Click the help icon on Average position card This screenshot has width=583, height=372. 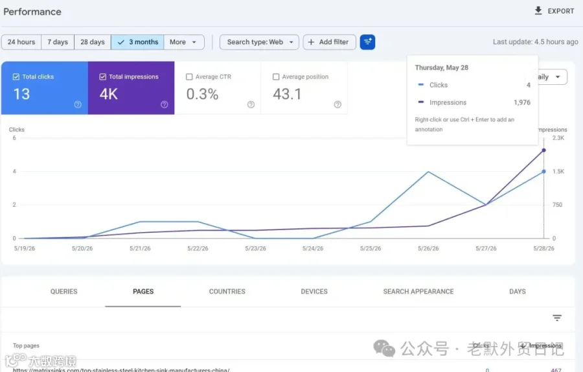click(337, 104)
